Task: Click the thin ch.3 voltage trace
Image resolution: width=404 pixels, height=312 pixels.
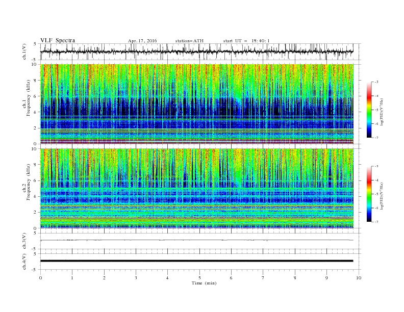Action: [x=196, y=240]
